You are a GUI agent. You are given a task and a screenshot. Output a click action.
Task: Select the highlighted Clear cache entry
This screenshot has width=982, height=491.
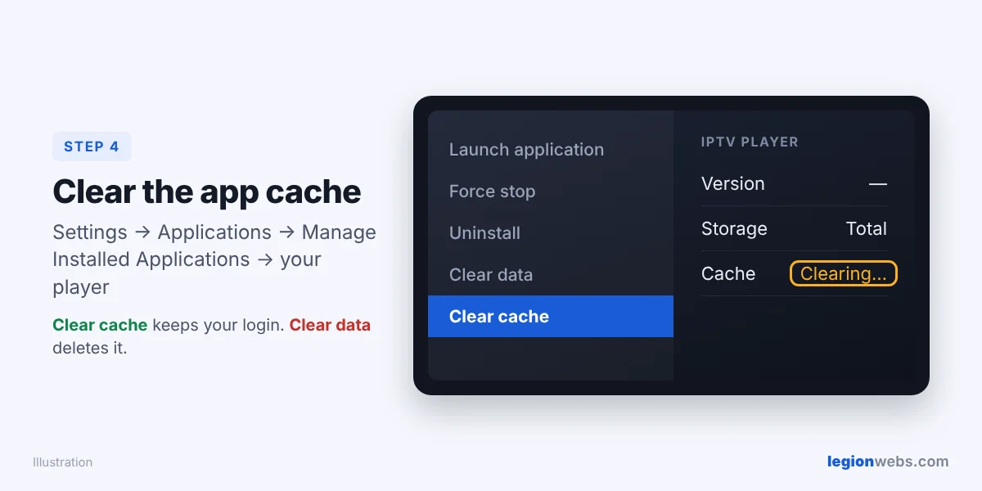[x=551, y=317]
